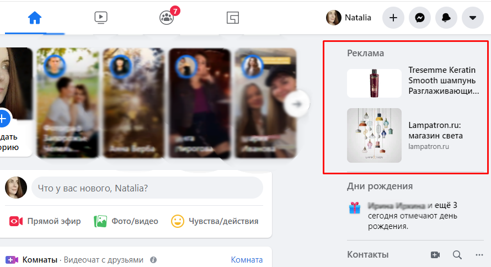Click the create story plus icon
The image size is (491, 267).
[x=4, y=119]
